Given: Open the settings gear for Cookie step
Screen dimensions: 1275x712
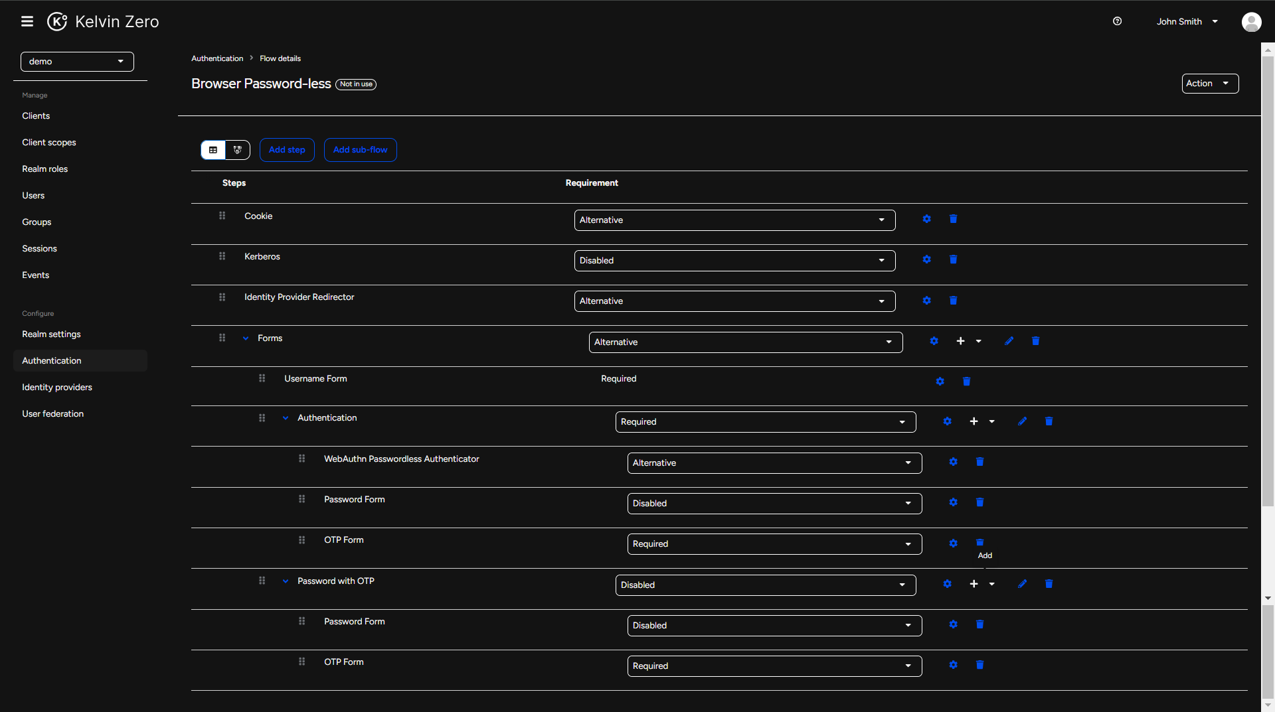Looking at the screenshot, I should (x=926, y=219).
